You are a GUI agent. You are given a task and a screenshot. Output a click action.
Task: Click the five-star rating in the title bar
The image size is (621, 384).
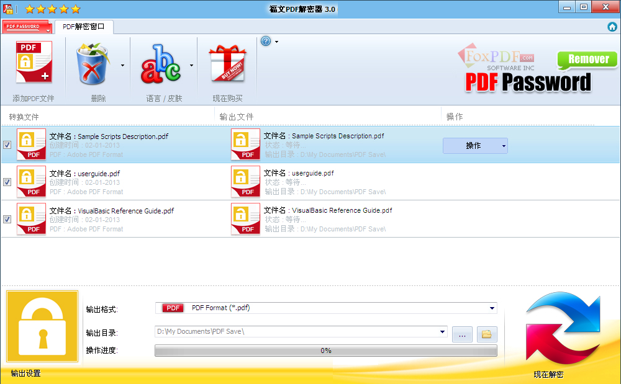(53, 9)
